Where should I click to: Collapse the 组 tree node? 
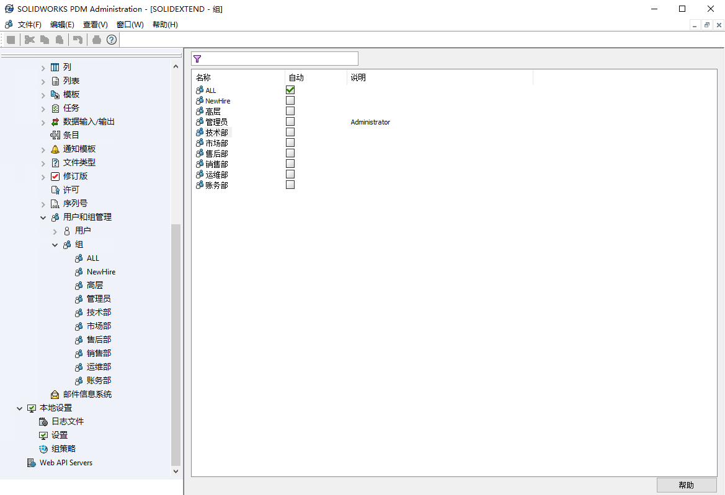click(x=55, y=245)
